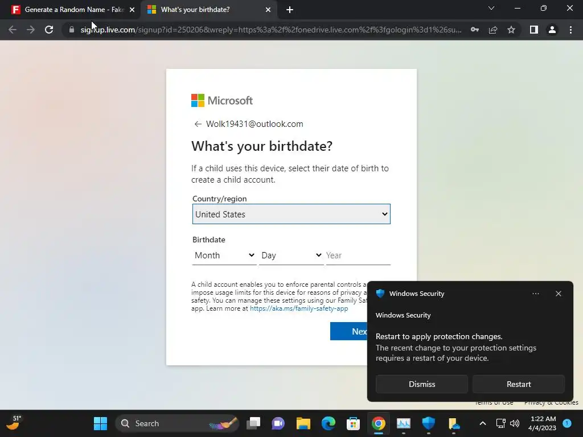Show hidden system tray icons
The height and width of the screenshot is (437, 583).
[483, 423]
